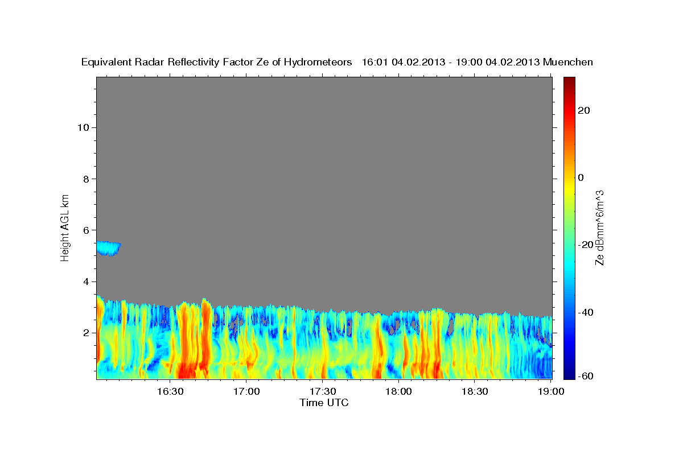
Task: Click the height axis label 8
Action: 86,179
